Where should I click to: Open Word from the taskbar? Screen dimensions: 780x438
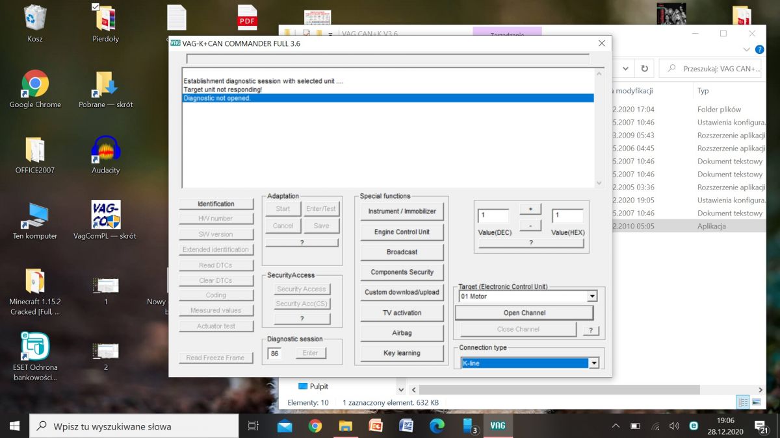pos(406,426)
